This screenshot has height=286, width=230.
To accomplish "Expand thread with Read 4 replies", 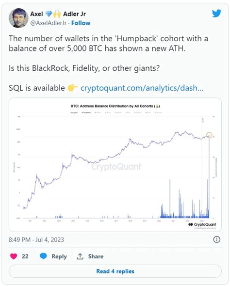I will (115, 271).
